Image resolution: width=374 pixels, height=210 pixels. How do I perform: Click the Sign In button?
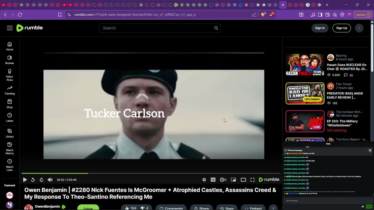[x=320, y=28]
